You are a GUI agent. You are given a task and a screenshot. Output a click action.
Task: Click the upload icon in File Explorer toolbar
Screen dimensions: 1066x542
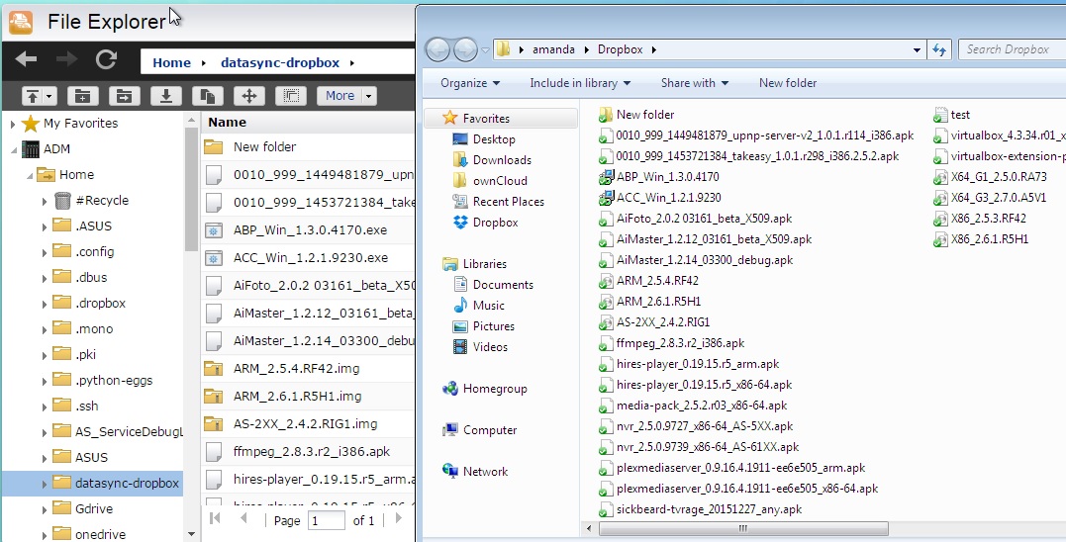[x=32, y=96]
